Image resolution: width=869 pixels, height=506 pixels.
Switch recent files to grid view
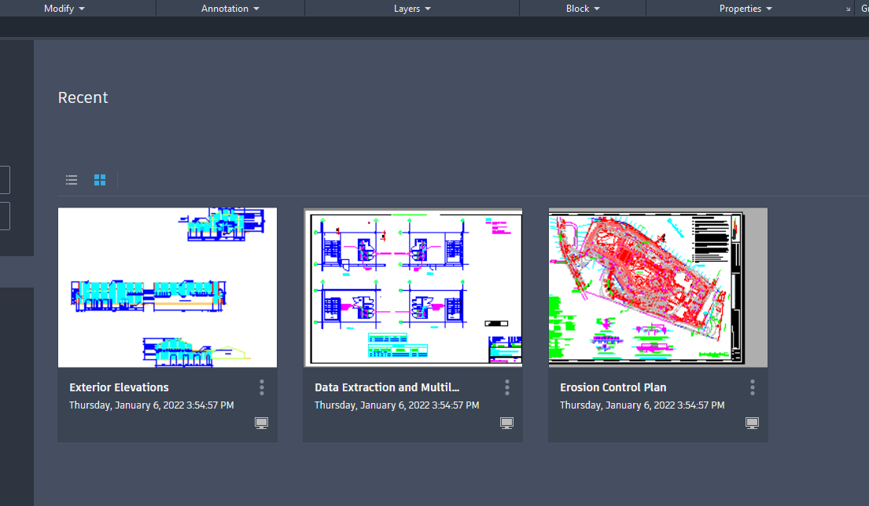pyautogui.click(x=100, y=180)
